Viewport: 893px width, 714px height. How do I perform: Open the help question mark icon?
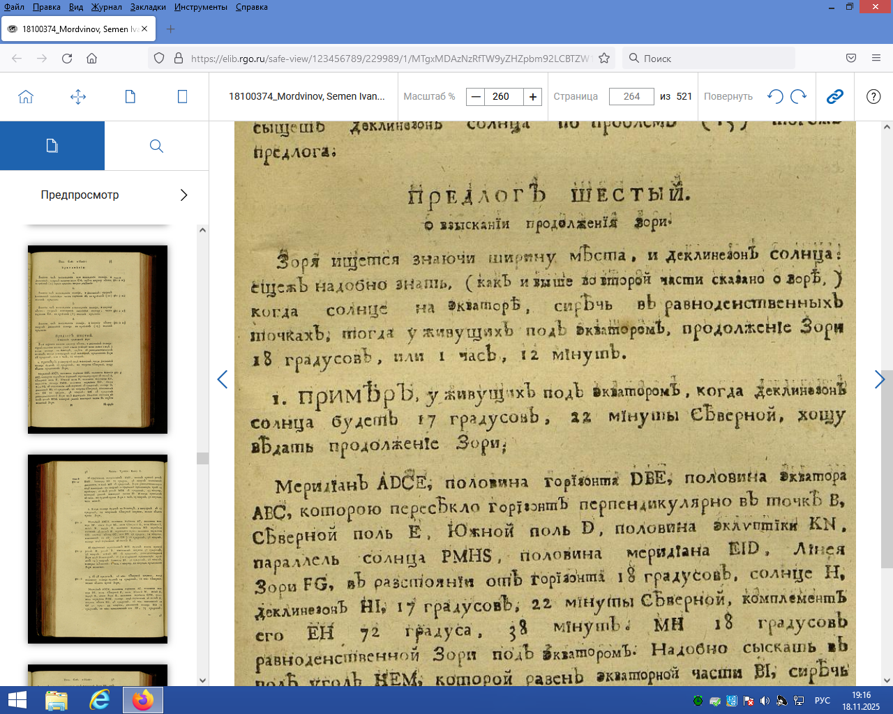873,97
